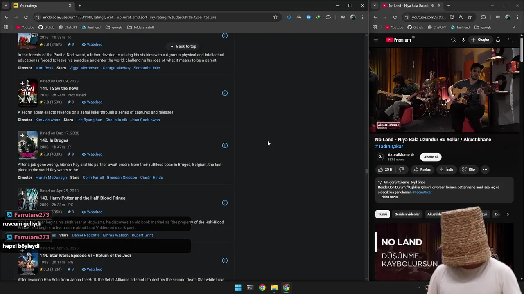Click Back to top button

point(183,46)
